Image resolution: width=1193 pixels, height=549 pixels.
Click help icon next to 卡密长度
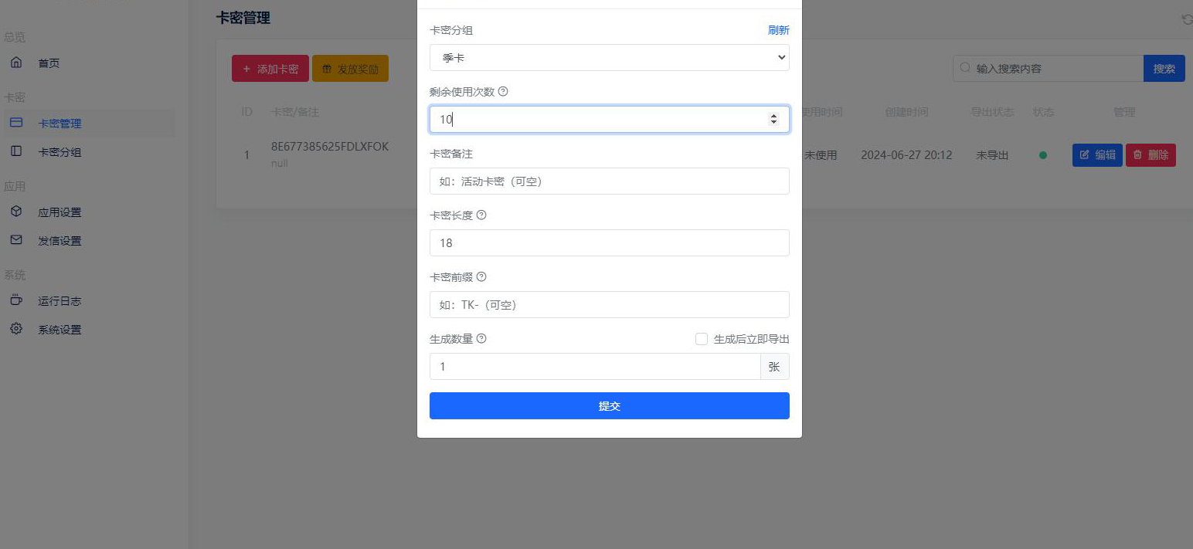click(x=481, y=215)
